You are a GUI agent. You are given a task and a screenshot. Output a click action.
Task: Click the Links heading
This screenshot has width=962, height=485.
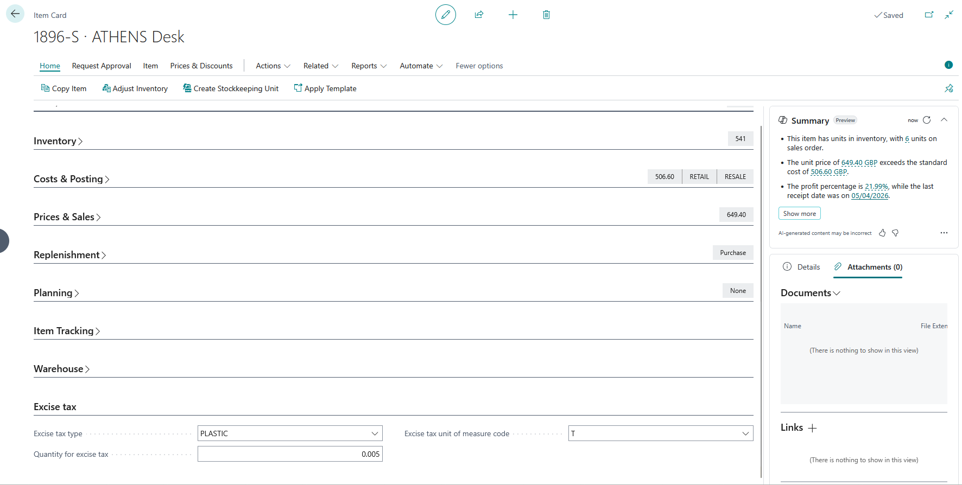point(792,427)
